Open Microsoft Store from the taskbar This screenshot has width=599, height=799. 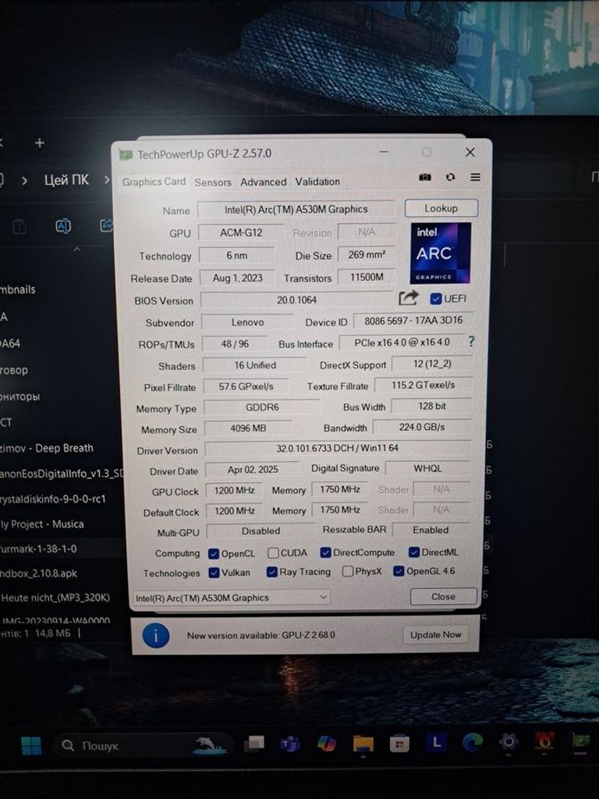399,743
